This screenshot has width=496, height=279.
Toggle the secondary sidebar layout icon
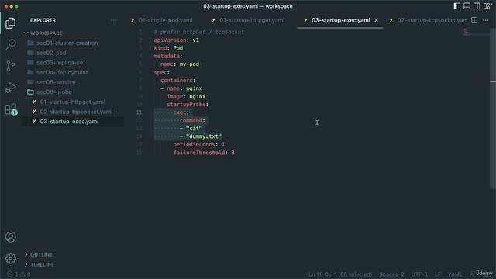point(477,6)
